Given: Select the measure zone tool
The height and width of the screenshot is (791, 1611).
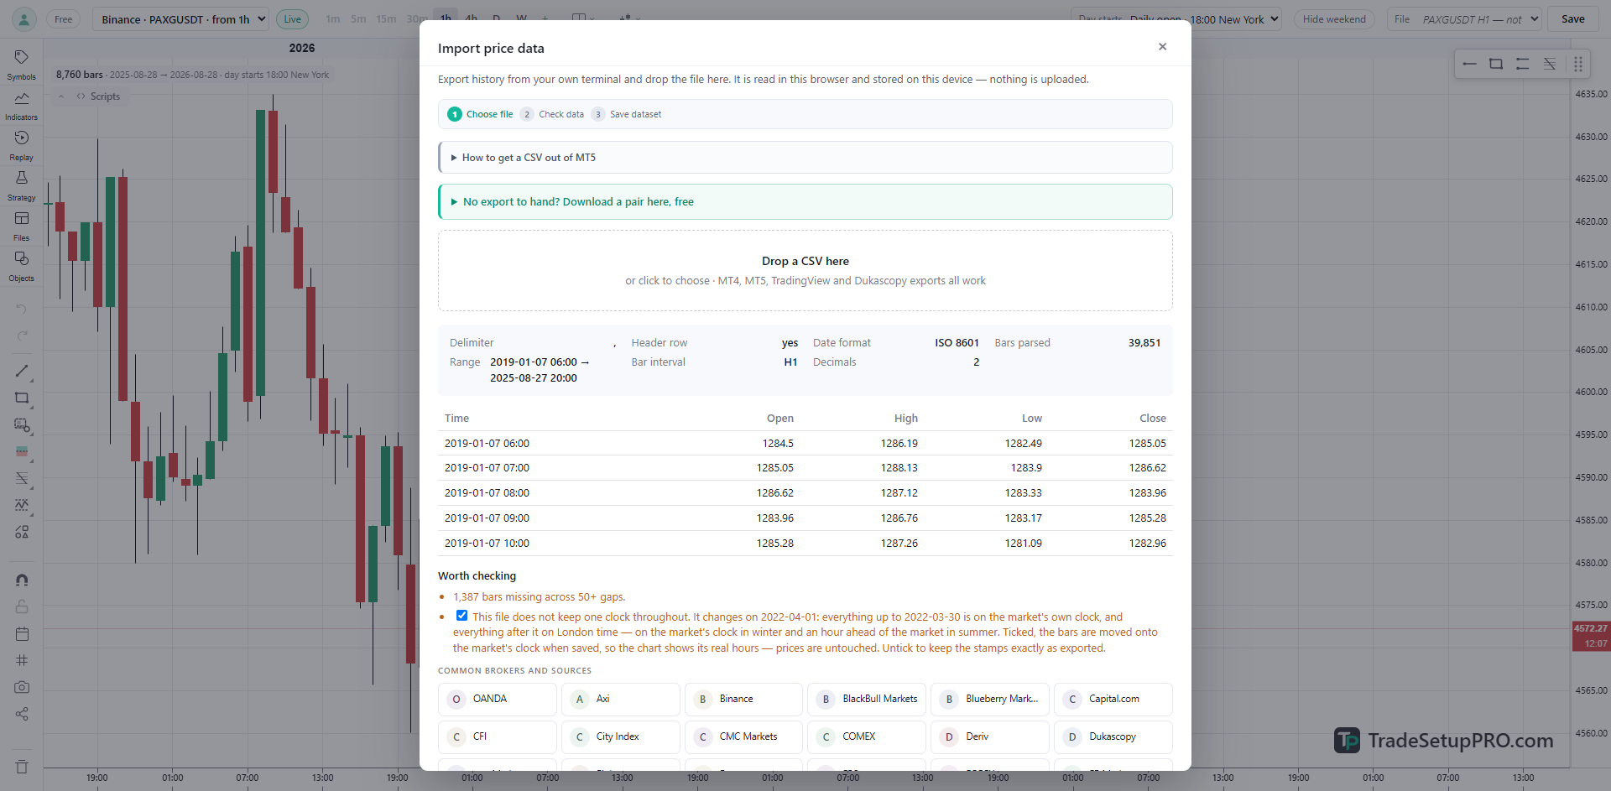Looking at the screenshot, I should [x=22, y=424].
